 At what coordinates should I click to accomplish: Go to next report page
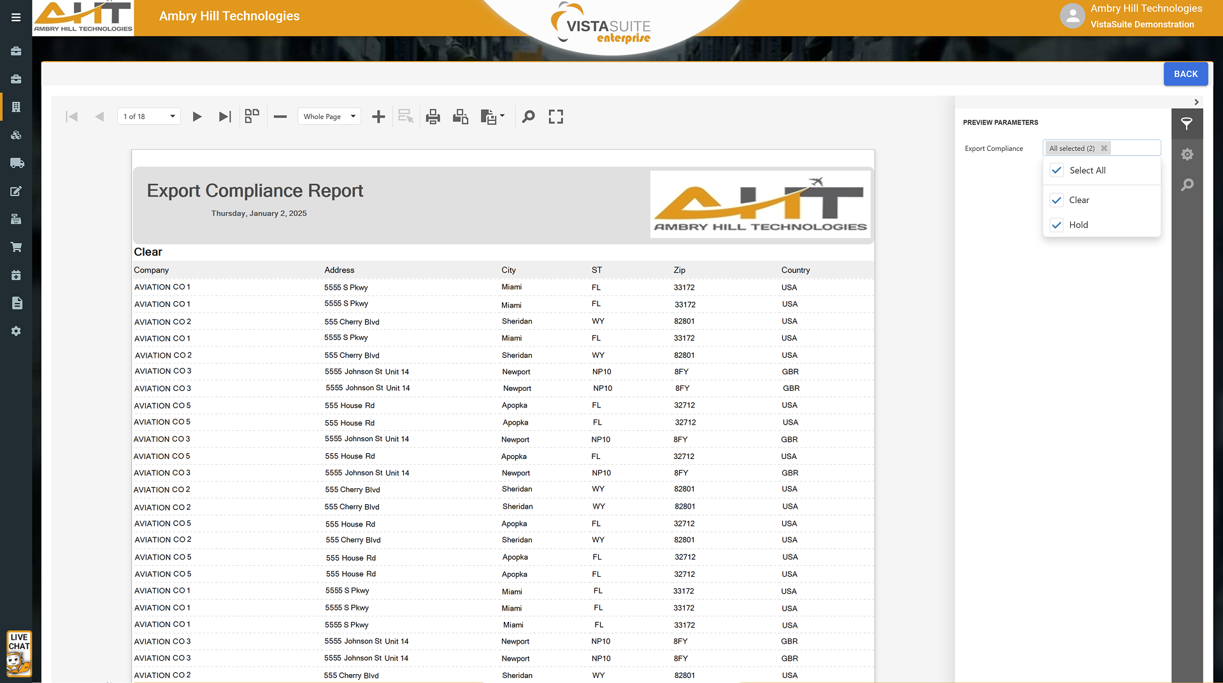point(197,116)
